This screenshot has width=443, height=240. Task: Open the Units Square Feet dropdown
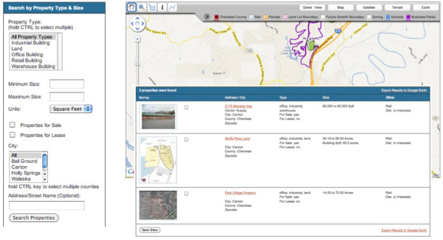click(x=71, y=109)
